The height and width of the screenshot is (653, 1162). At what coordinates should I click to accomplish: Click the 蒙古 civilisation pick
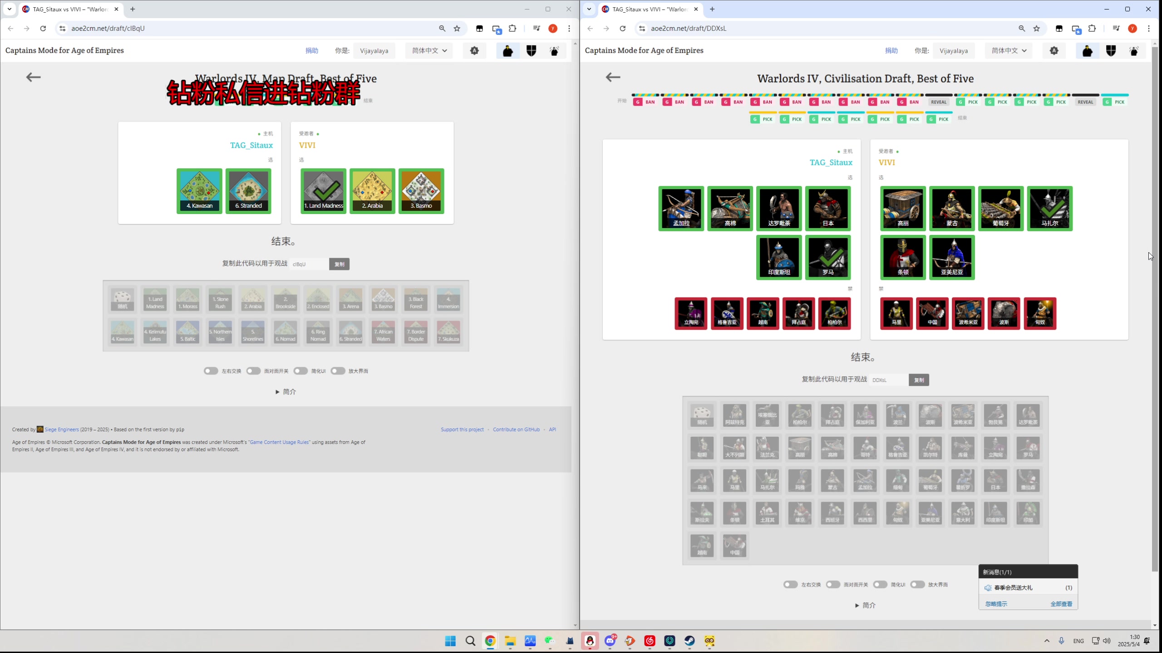click(x=952, y=209)
